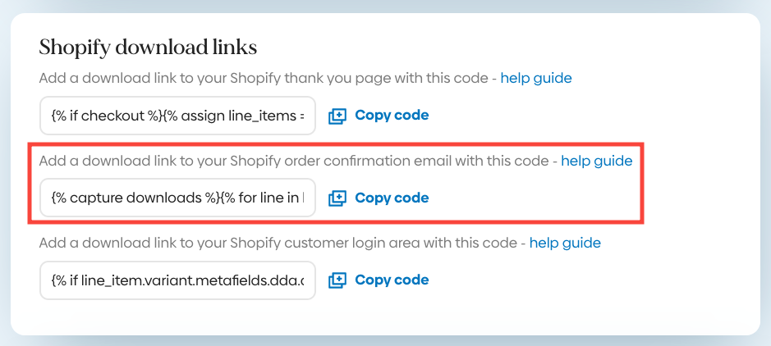Click the copy icon for order confirmation email code
The image size is (771, 346).
(337, 198)
